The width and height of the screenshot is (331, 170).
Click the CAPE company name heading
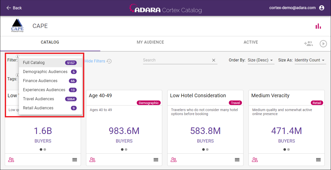(x=40, y=26)
